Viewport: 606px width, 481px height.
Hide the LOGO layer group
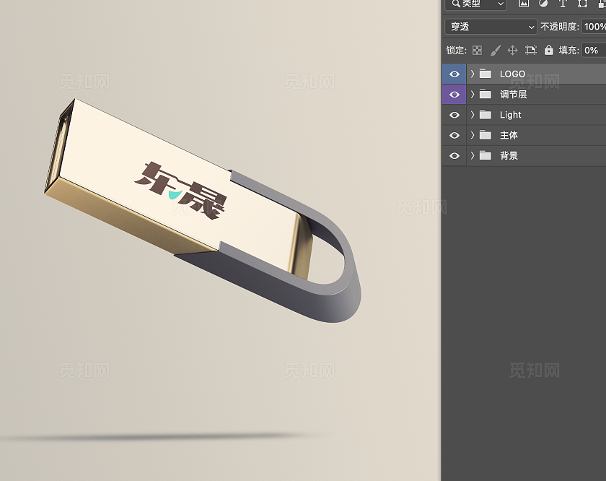pyautogui.click(x=454, y=74)
